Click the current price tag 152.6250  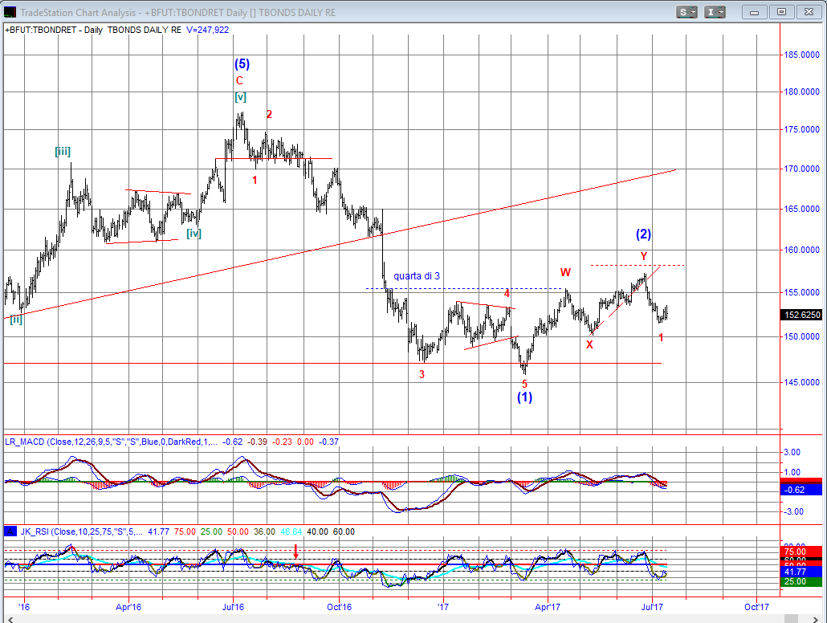point(801,315)
